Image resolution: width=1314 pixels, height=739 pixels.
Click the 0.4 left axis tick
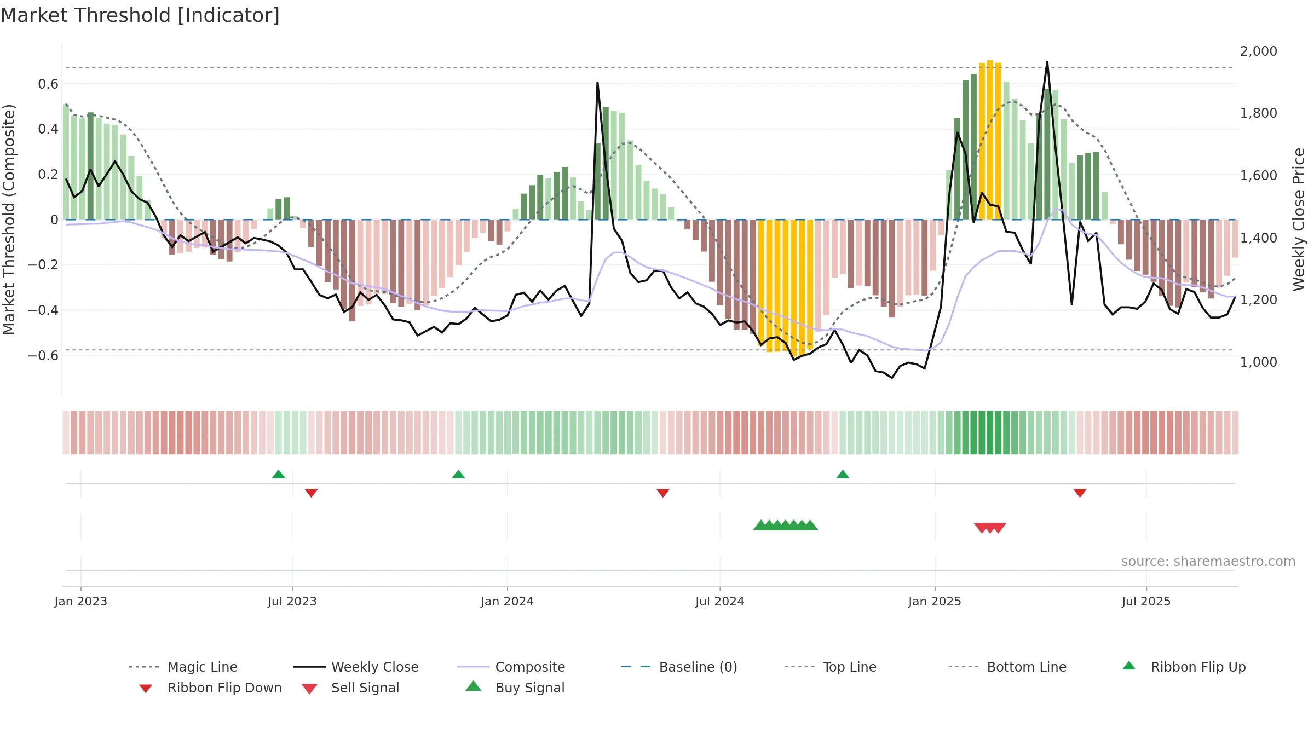48,129
